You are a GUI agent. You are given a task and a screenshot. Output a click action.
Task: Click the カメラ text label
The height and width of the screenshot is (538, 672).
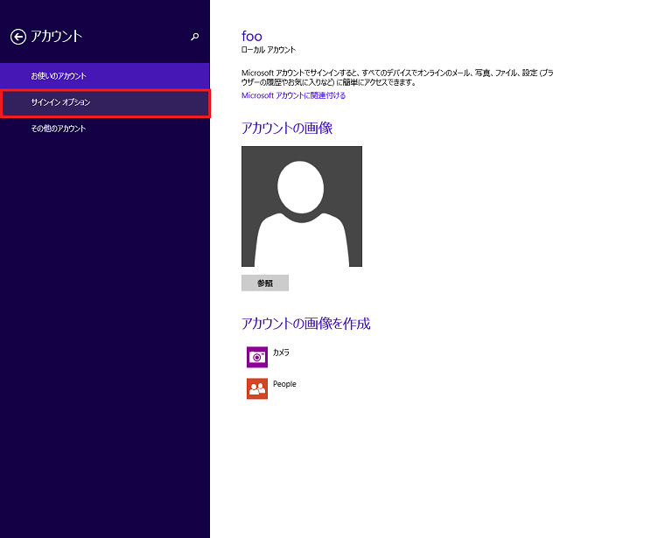[281, 353]
